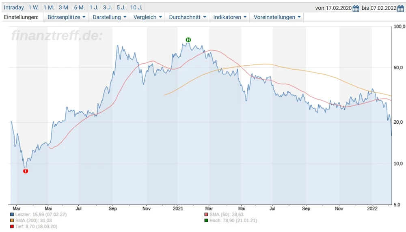Image resolution: width=406 pixels, height=232 pixels.
Task: Switch to the Intraday tab
Action: pos(14,8)
